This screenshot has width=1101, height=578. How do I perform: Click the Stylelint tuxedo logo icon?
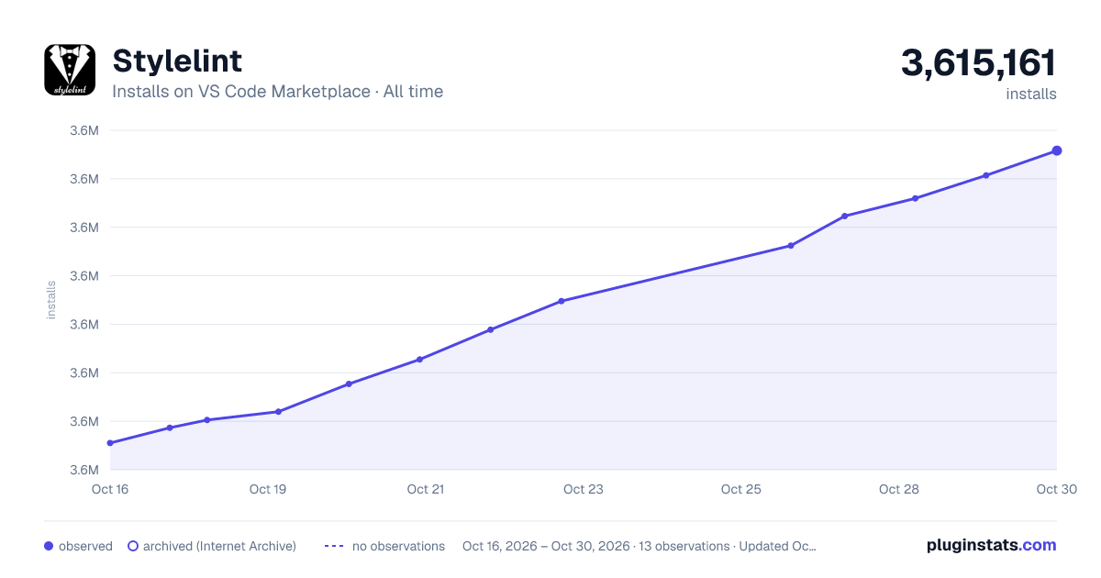point(70,70)
